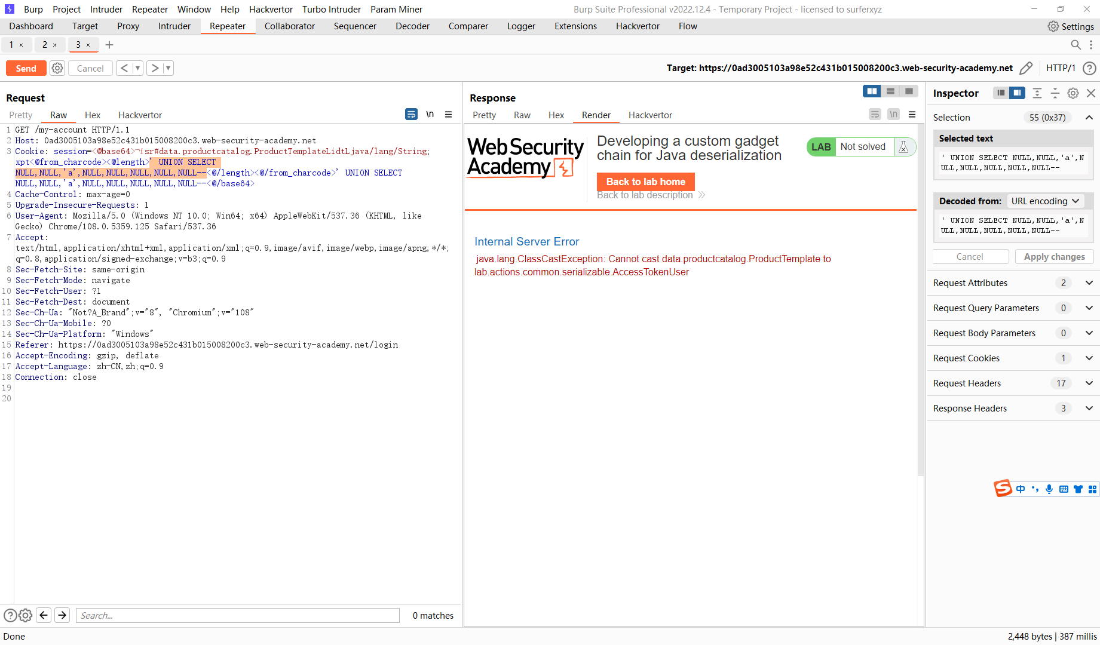Switch Inspector to right-docked layout

tap(1017, 93)
